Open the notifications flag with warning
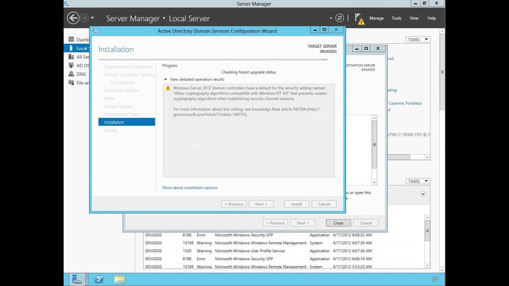Image resolution: width=509 pixels, height=286 pixels. tap(359, 19)
